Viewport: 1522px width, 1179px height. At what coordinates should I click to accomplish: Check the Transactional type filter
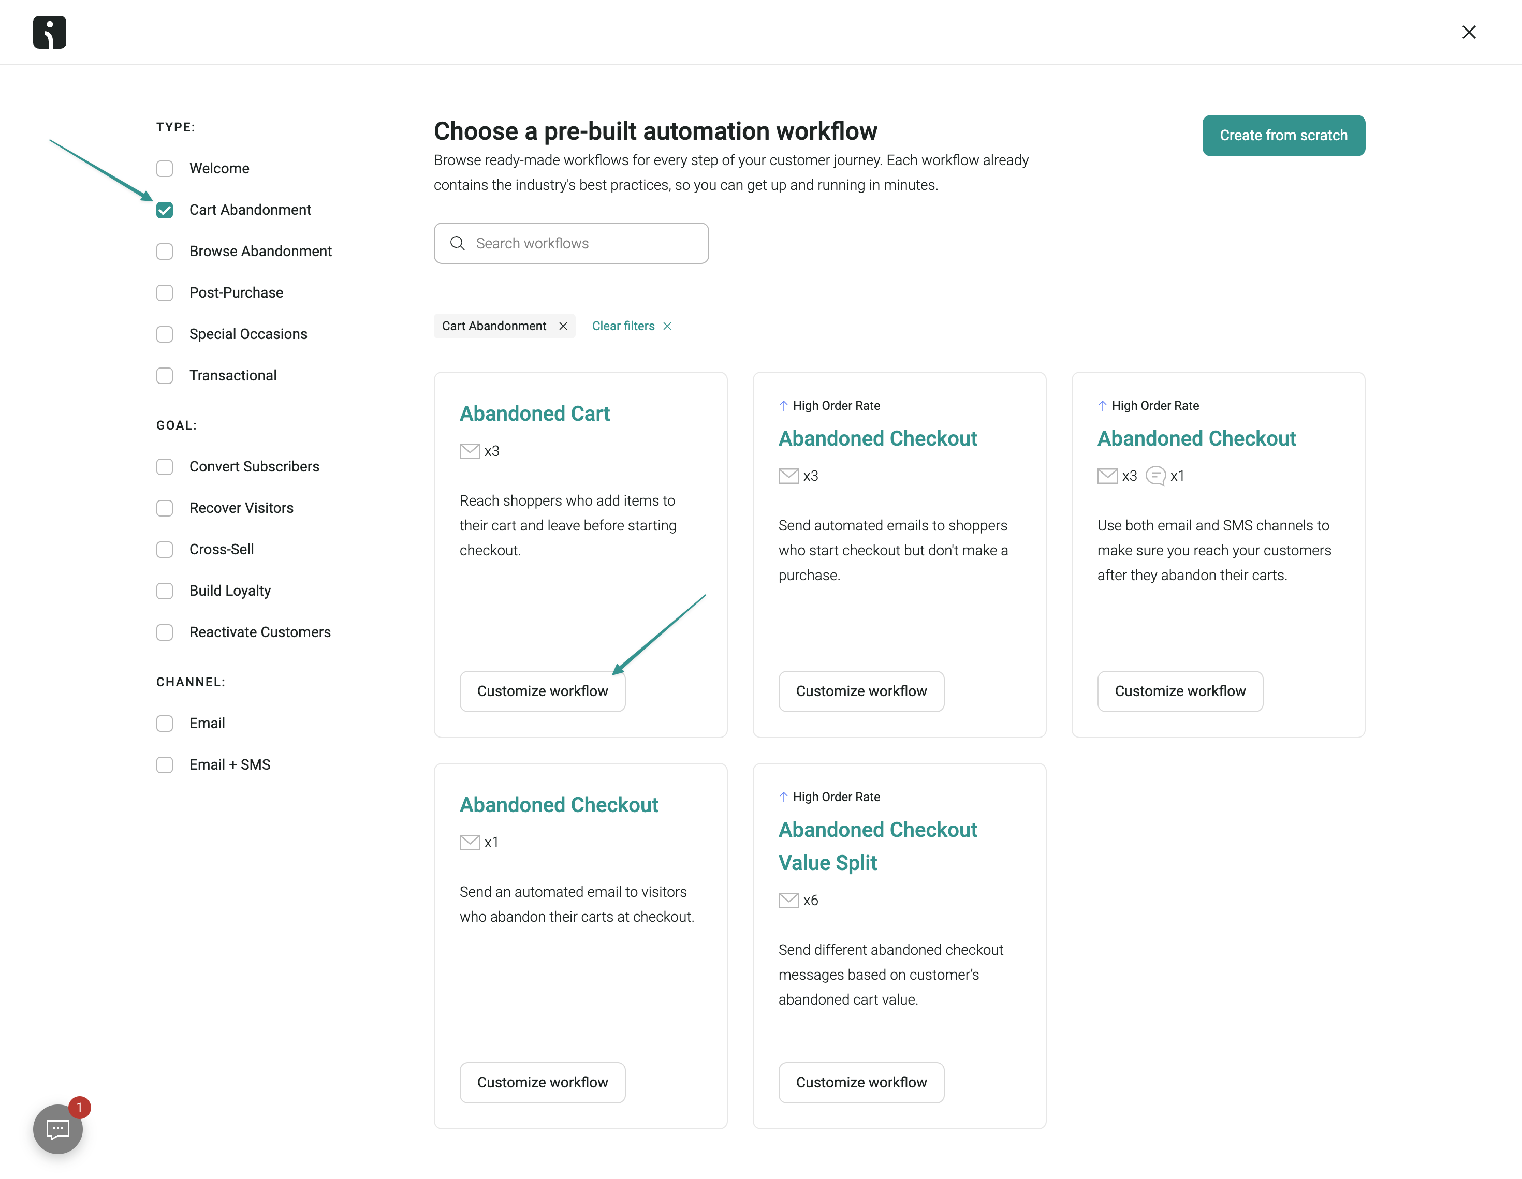tap(165, 375)
